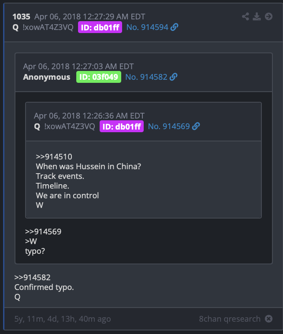
Task: Click chain link icon beside No. 914569
Action: [196, 126]
